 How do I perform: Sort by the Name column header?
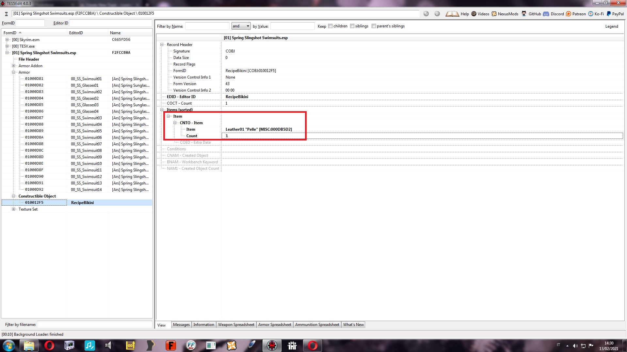(130, 33)
